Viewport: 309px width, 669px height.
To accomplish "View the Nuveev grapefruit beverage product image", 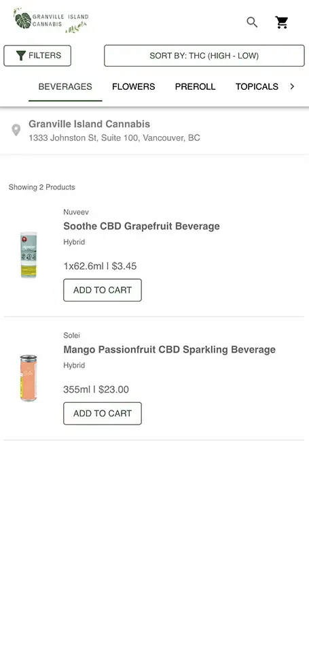I will (29, 255).
